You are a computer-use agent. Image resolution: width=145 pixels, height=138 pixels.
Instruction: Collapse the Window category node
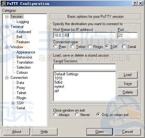[x=7, y=47]
